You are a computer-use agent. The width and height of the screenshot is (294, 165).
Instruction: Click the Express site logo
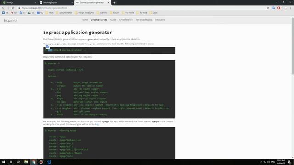pos(11,20)
